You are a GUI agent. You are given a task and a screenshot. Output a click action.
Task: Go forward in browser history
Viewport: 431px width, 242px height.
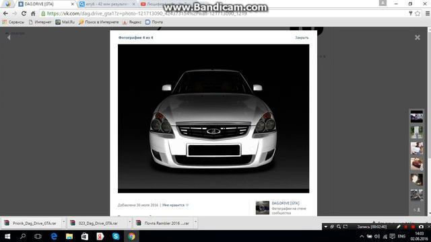point(14,13)
